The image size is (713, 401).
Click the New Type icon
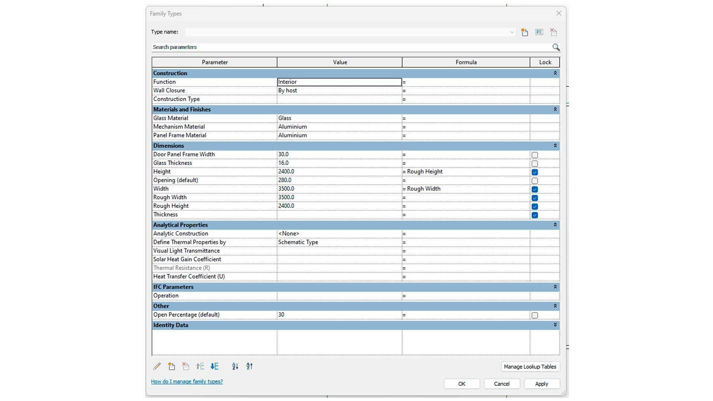(x=524, y=32)
